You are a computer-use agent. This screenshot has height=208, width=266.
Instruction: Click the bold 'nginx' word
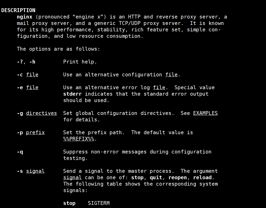[x=24, y=17]
